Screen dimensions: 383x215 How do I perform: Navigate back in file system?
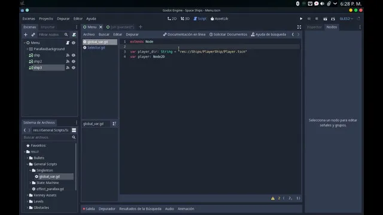point(25,130)
